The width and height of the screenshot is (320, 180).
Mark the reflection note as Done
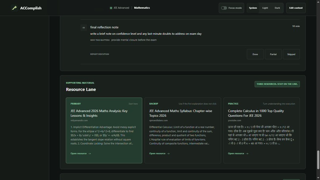coord(255,54)
